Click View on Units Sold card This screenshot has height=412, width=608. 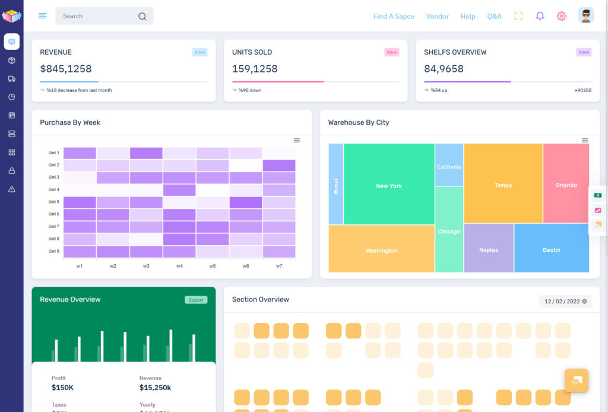click(x=392, y=52)
